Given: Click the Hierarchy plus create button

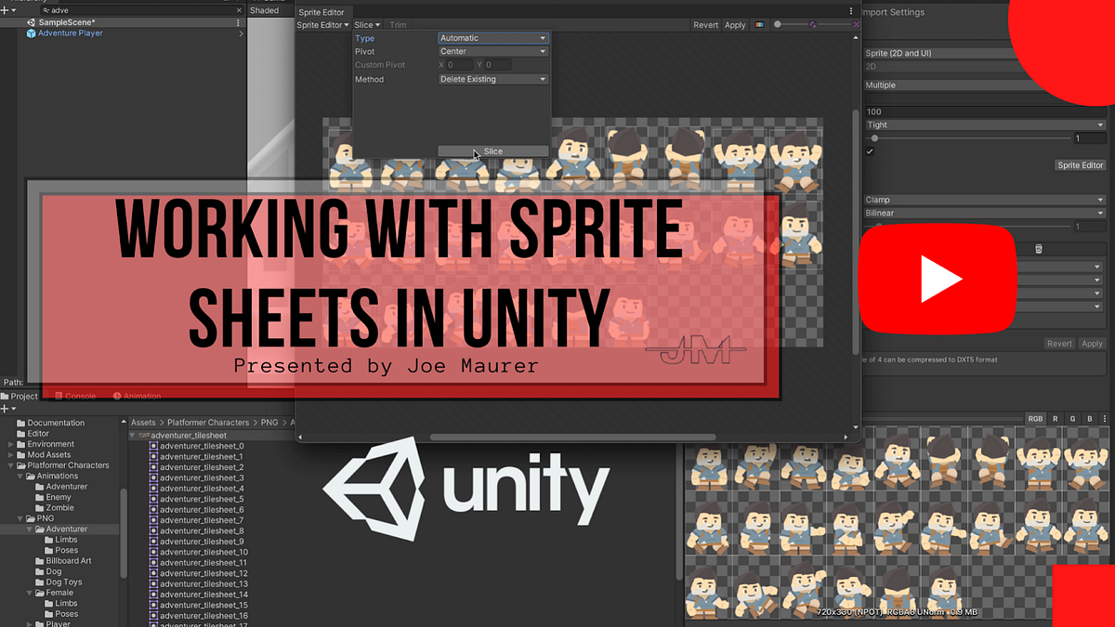Looking at the screenshot, I should pos(8,9).
